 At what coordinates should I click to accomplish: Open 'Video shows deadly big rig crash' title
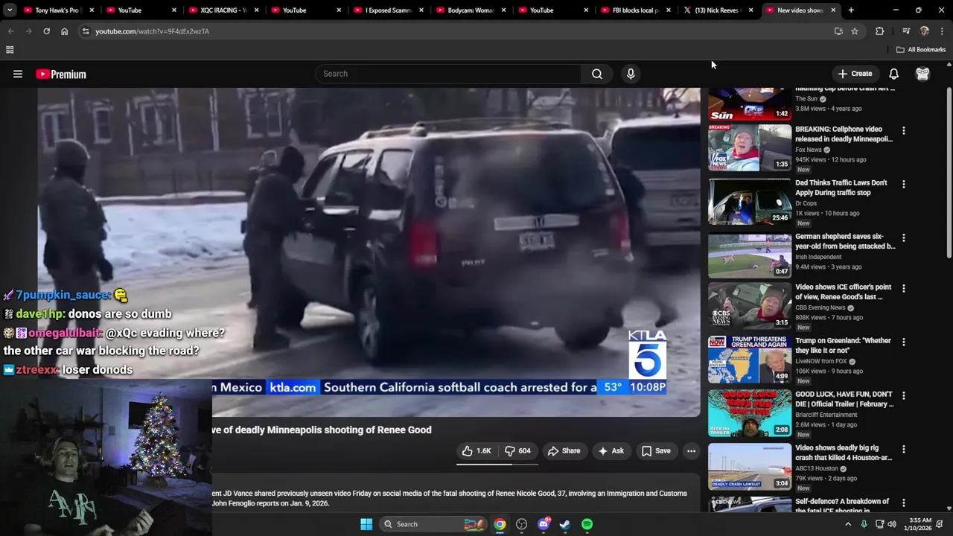(844, 453)
